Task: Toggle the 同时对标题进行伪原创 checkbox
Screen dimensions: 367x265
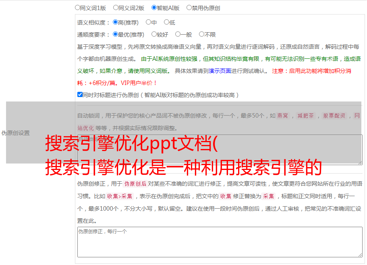Action: [x=80, y=95]
